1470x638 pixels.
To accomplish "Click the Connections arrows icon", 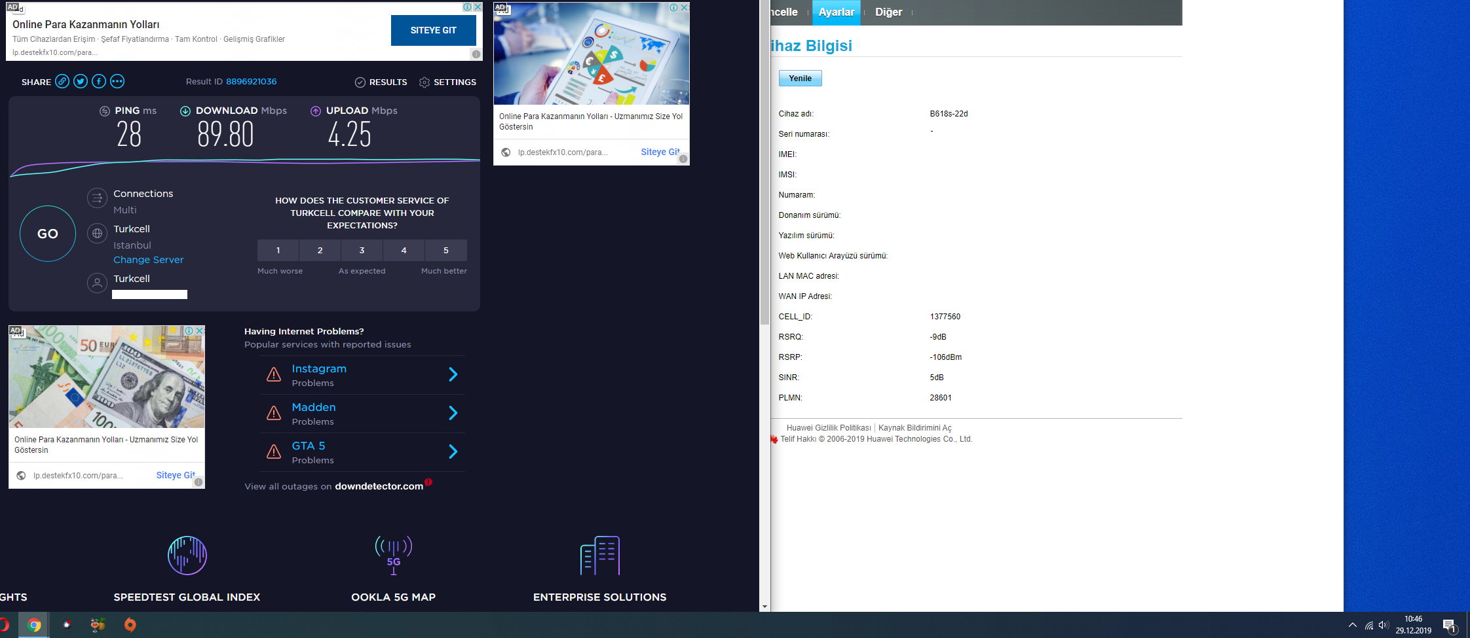I will pyautogui.click(x=97, y=198).
